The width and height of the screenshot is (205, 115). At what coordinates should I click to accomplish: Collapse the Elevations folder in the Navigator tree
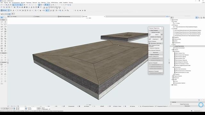coord(172,28)
